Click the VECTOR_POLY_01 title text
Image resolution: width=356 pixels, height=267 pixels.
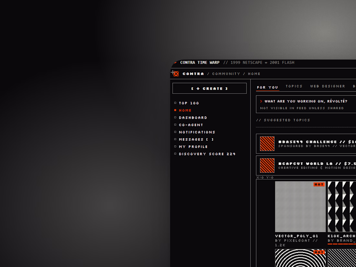click(x=296, y=236)
